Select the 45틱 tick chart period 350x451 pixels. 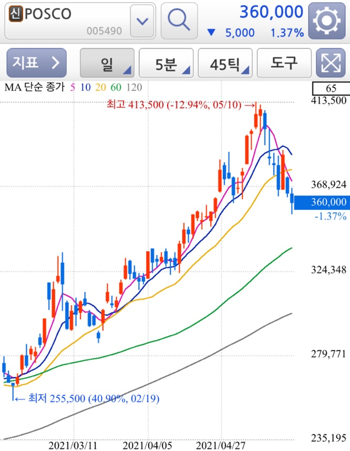tap(225, 63)
